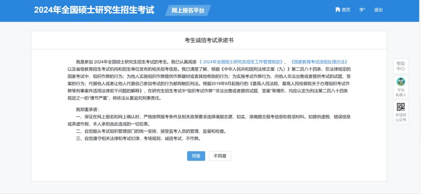Viewport: 421px width, 194px height.
Task: Open 帮助中心 in the side panel
Action: pos(401,66)
